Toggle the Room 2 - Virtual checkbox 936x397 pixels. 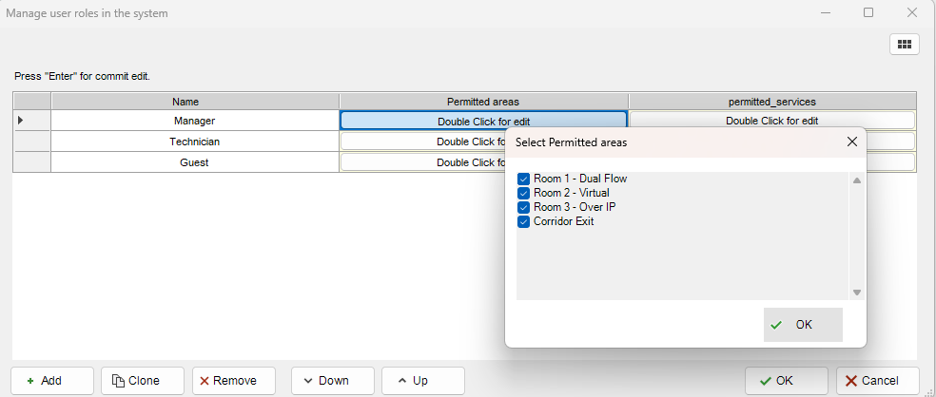(523, 194)
